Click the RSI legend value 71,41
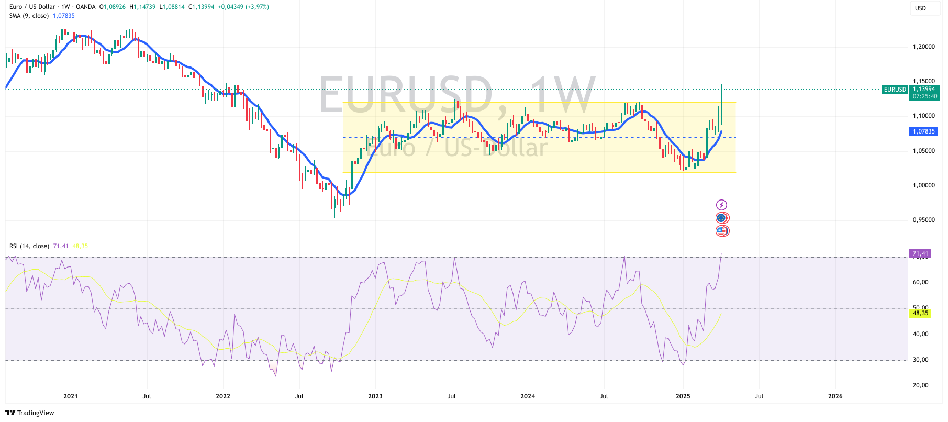948x422 pixels. pyautogui.click(x=61, y=246)
